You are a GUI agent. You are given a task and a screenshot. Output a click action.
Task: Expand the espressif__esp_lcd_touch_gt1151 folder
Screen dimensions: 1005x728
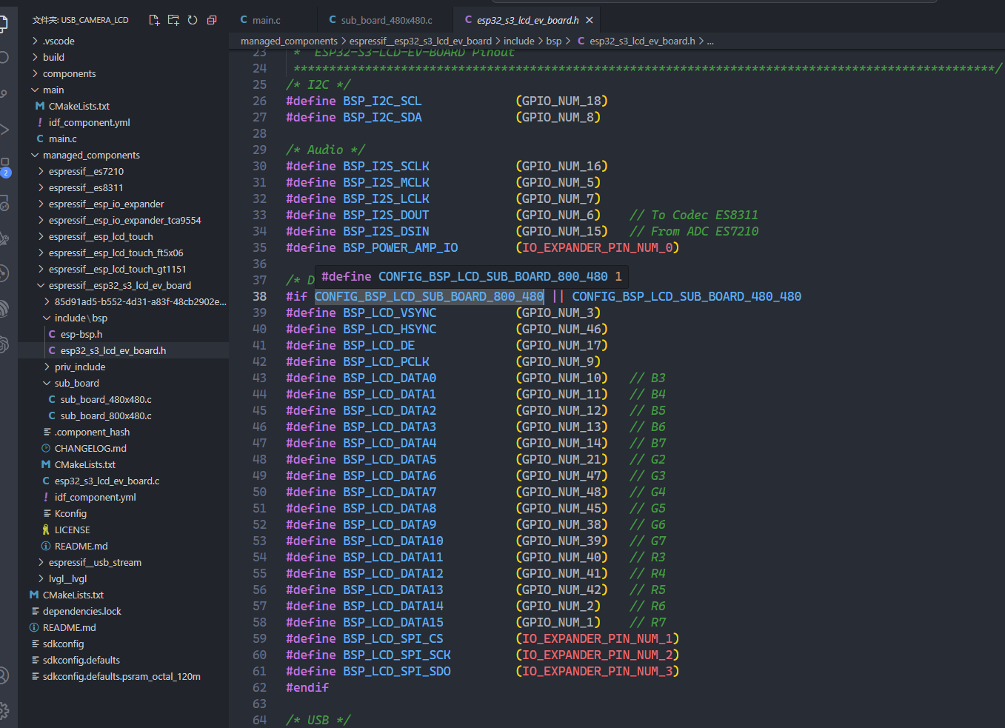click(41, 269)
